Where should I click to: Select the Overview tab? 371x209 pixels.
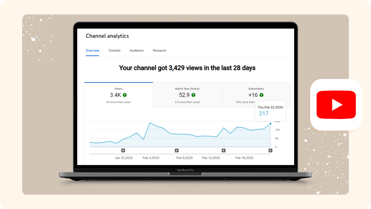(92, 50)
